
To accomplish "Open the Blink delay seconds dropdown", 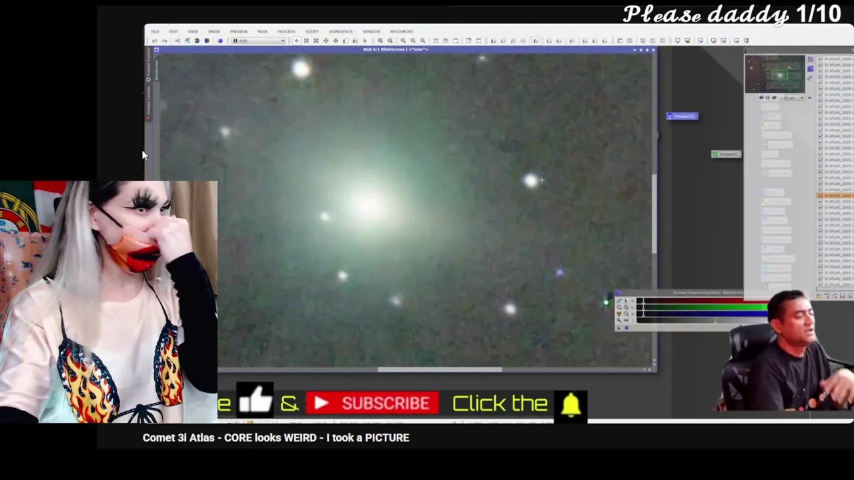I will click(792, 97).
